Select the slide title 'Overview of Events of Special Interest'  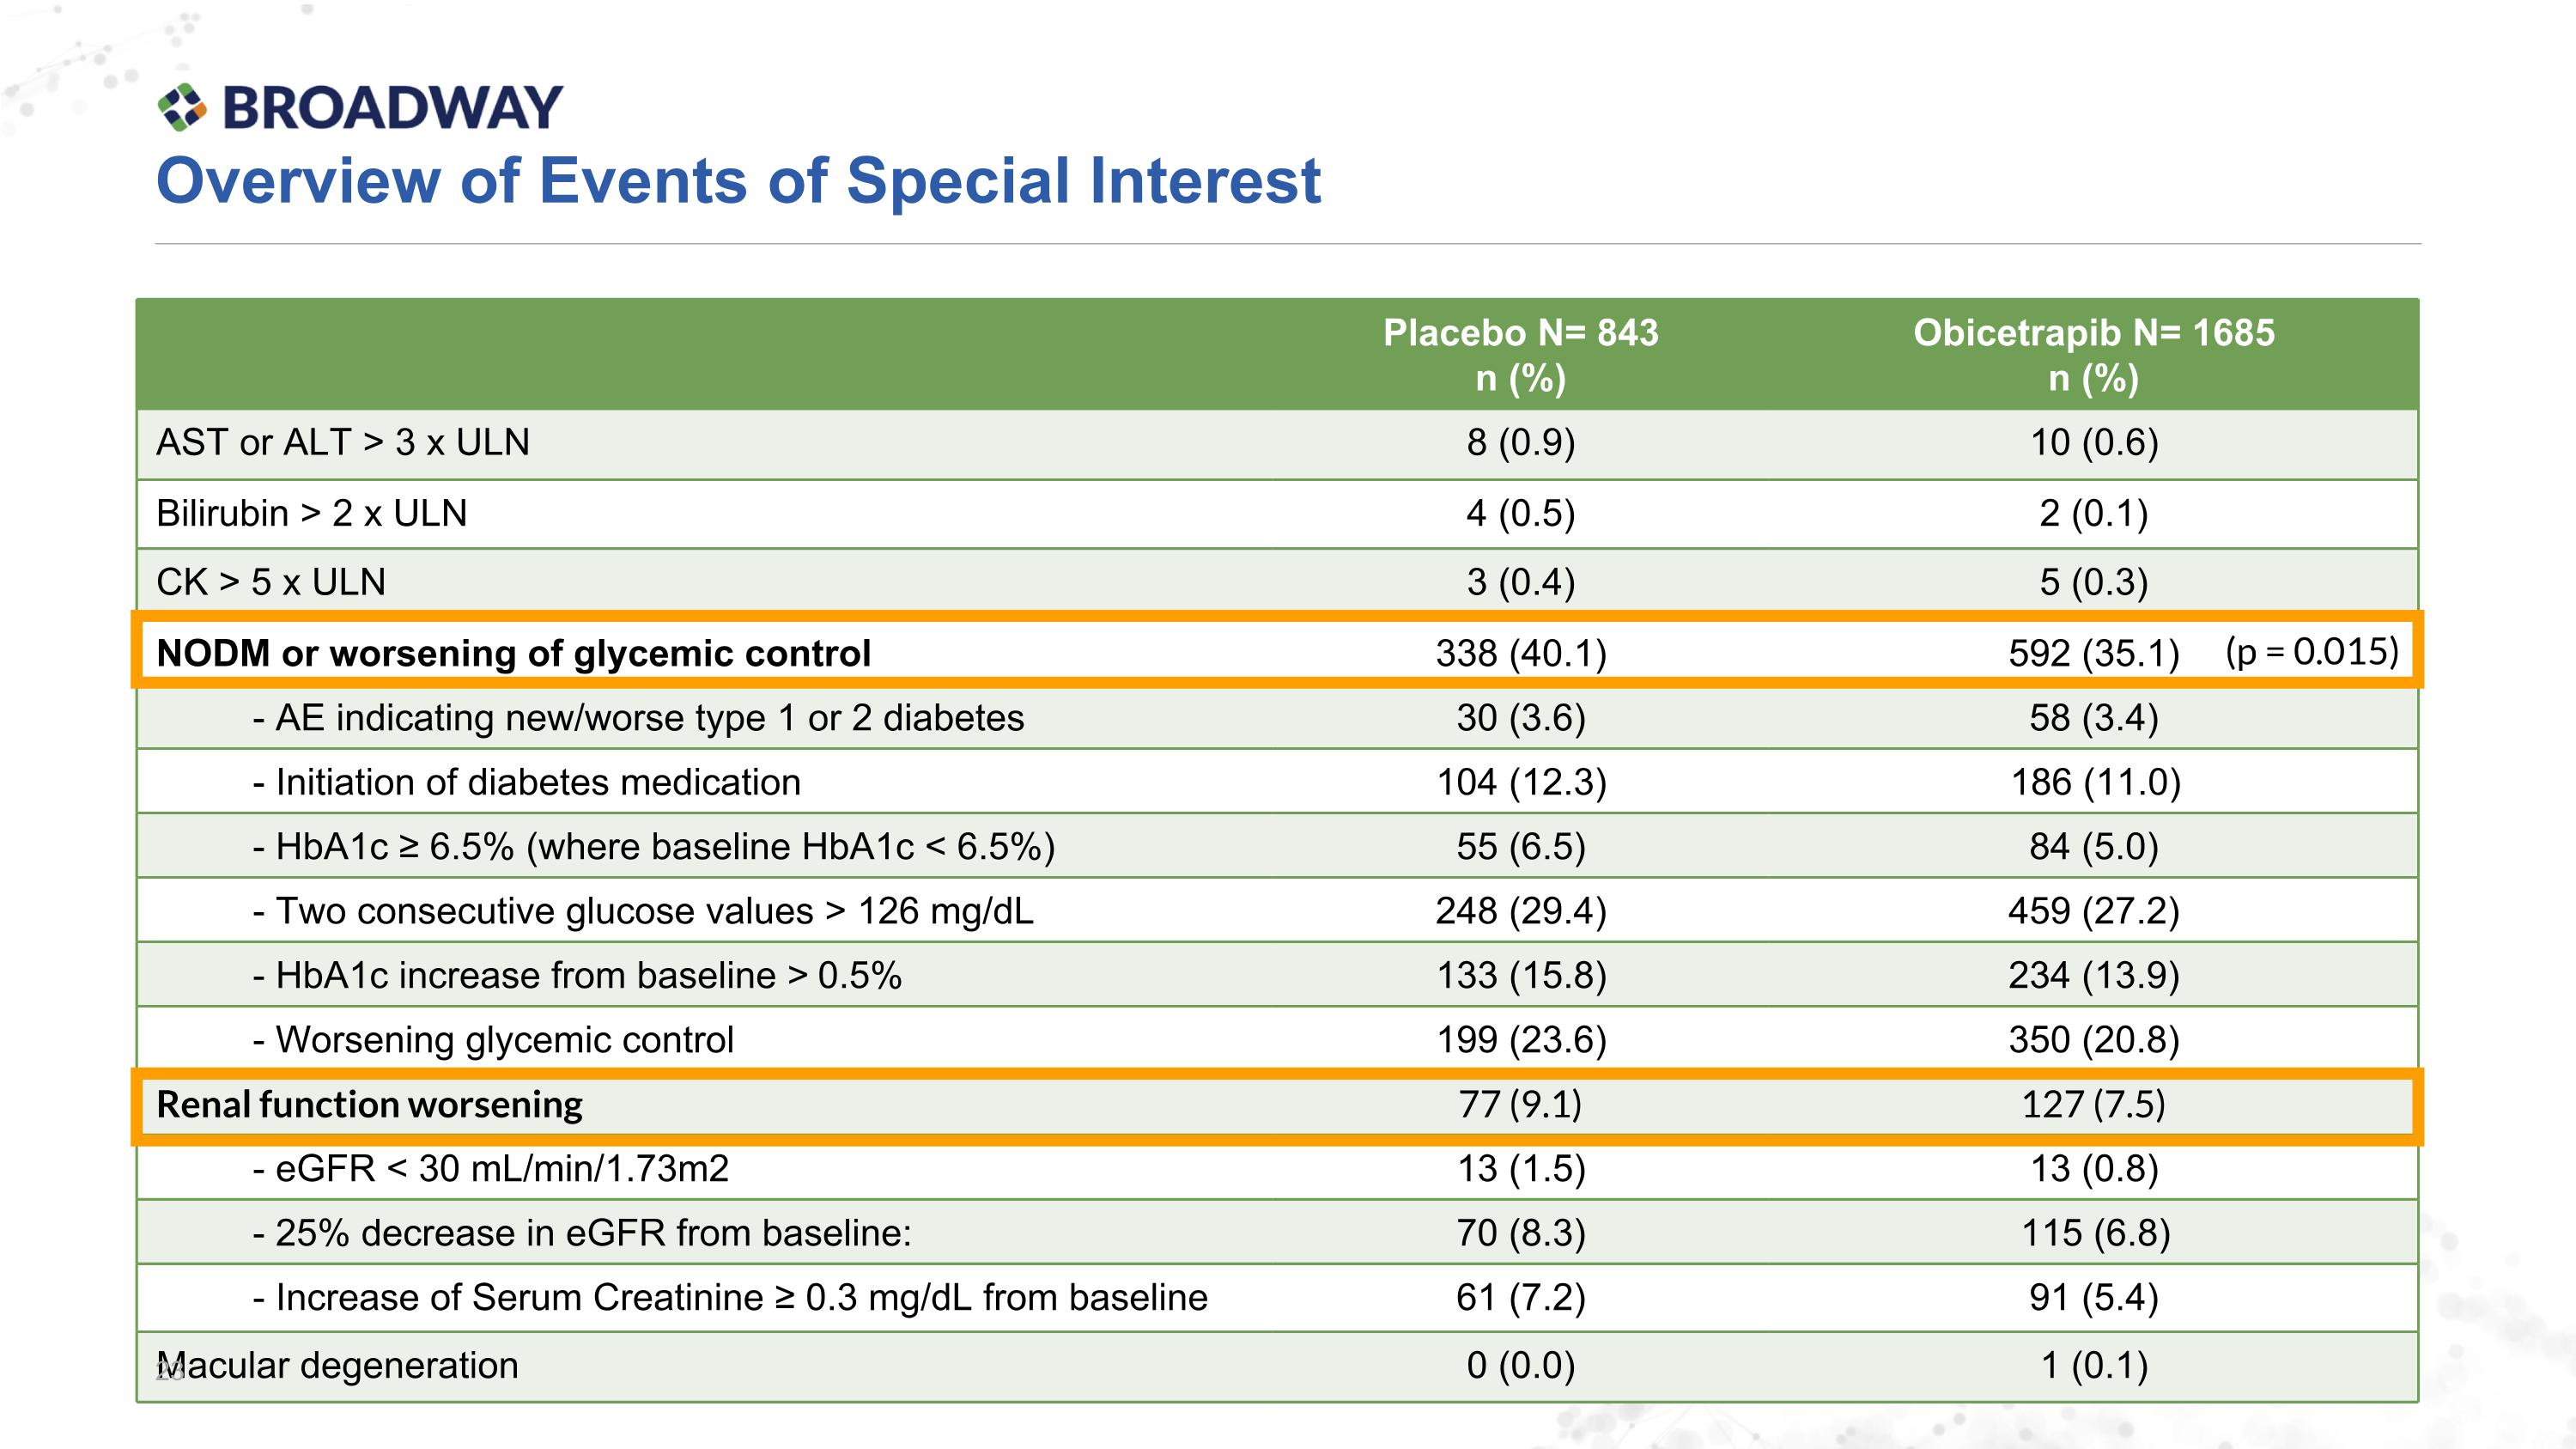[738, 181]
